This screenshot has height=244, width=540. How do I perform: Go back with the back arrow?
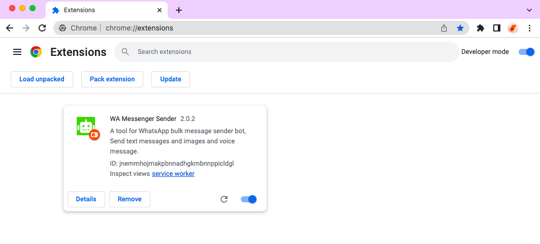tap(10, 28)
